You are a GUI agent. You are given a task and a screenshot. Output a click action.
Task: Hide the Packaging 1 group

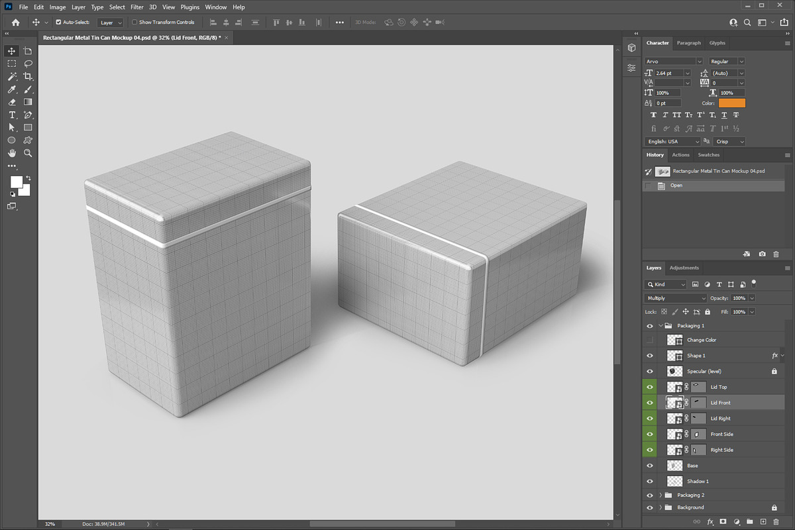[x=649, y=326]
